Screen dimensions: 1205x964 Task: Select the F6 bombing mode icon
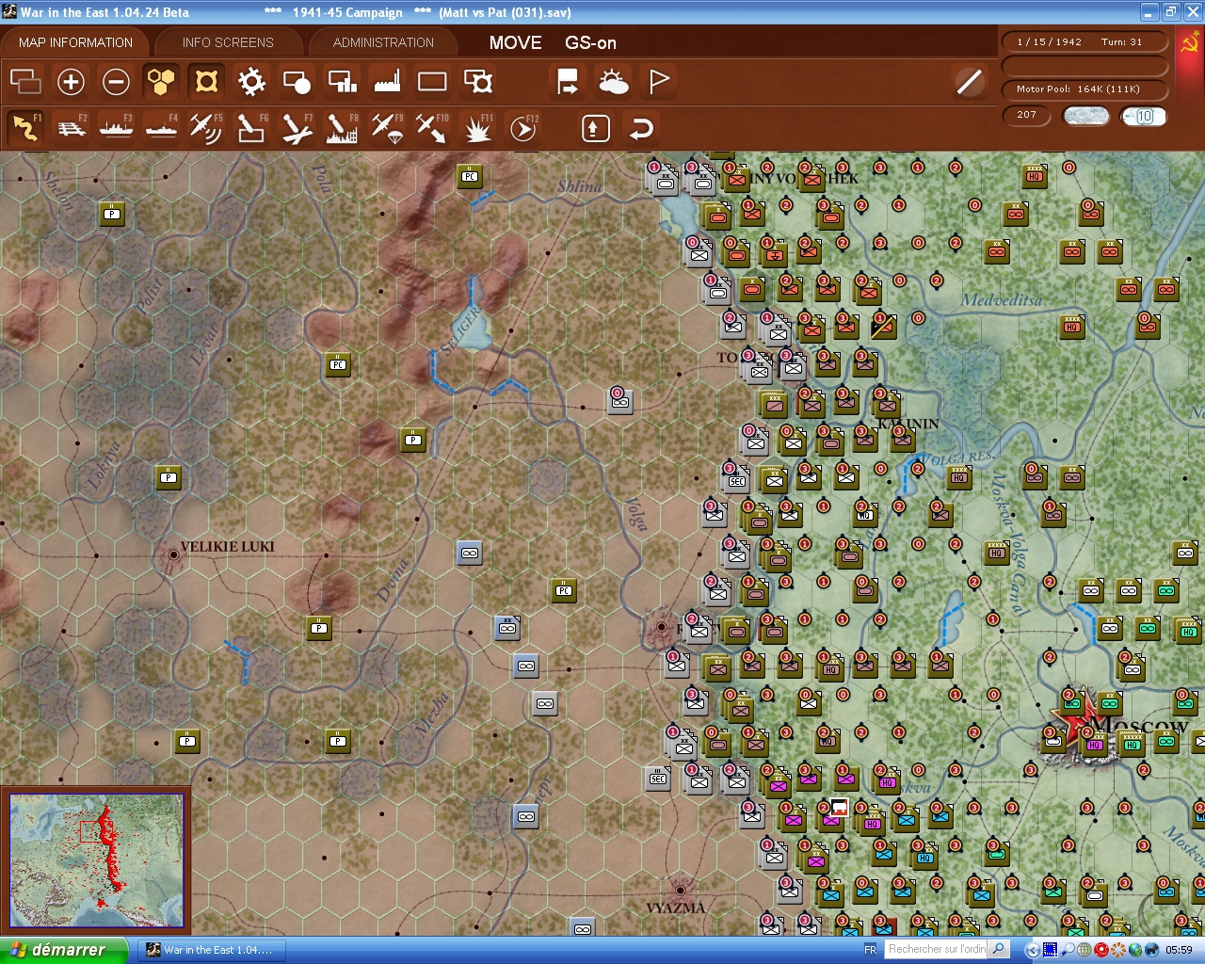point(251,128)
